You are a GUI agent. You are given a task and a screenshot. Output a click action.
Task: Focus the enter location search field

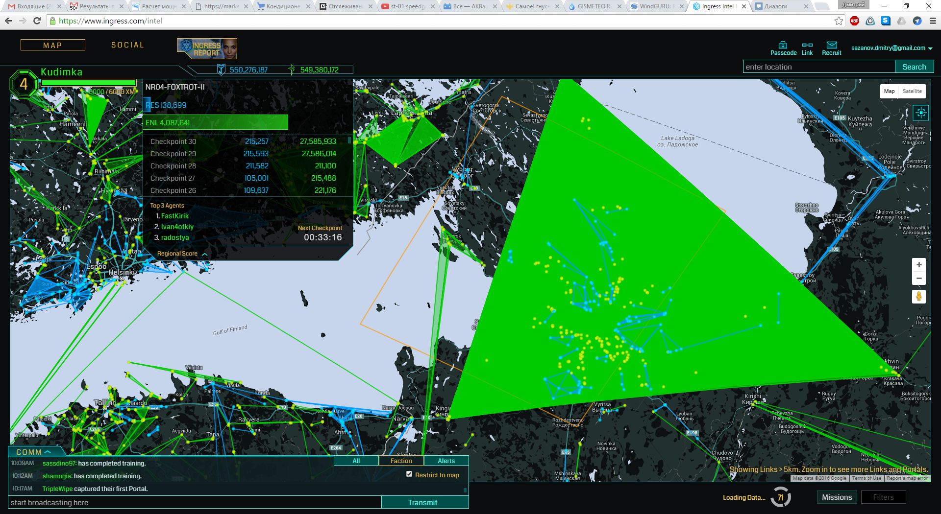(819, 67)
